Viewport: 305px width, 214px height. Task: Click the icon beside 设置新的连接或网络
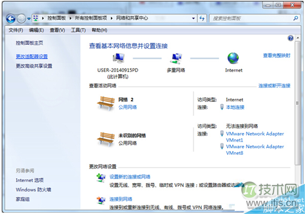tap(101, 178)
